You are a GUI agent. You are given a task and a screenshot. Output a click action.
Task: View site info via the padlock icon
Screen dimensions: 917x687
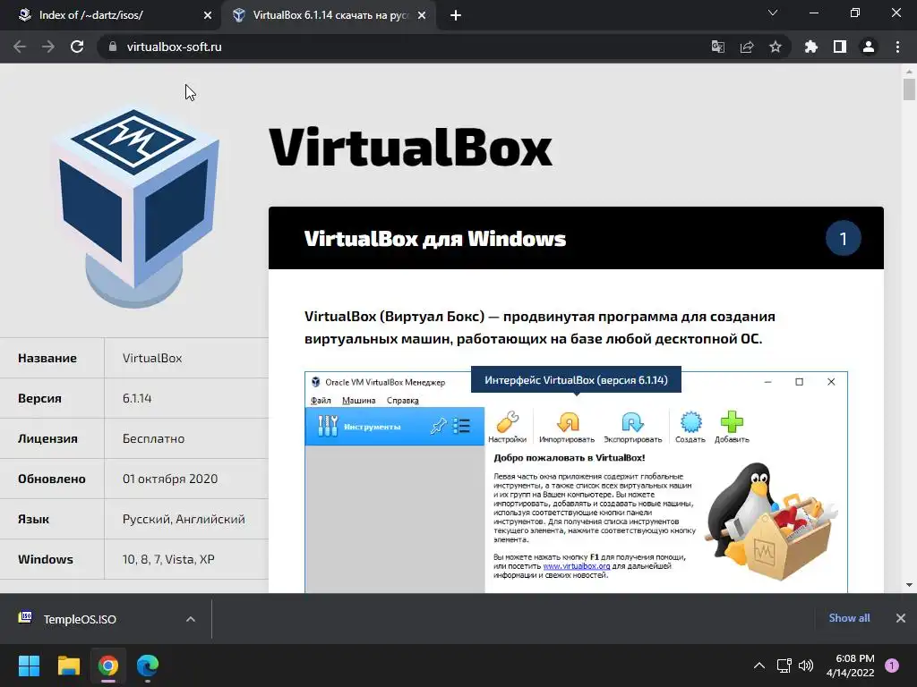click(113, 47)
